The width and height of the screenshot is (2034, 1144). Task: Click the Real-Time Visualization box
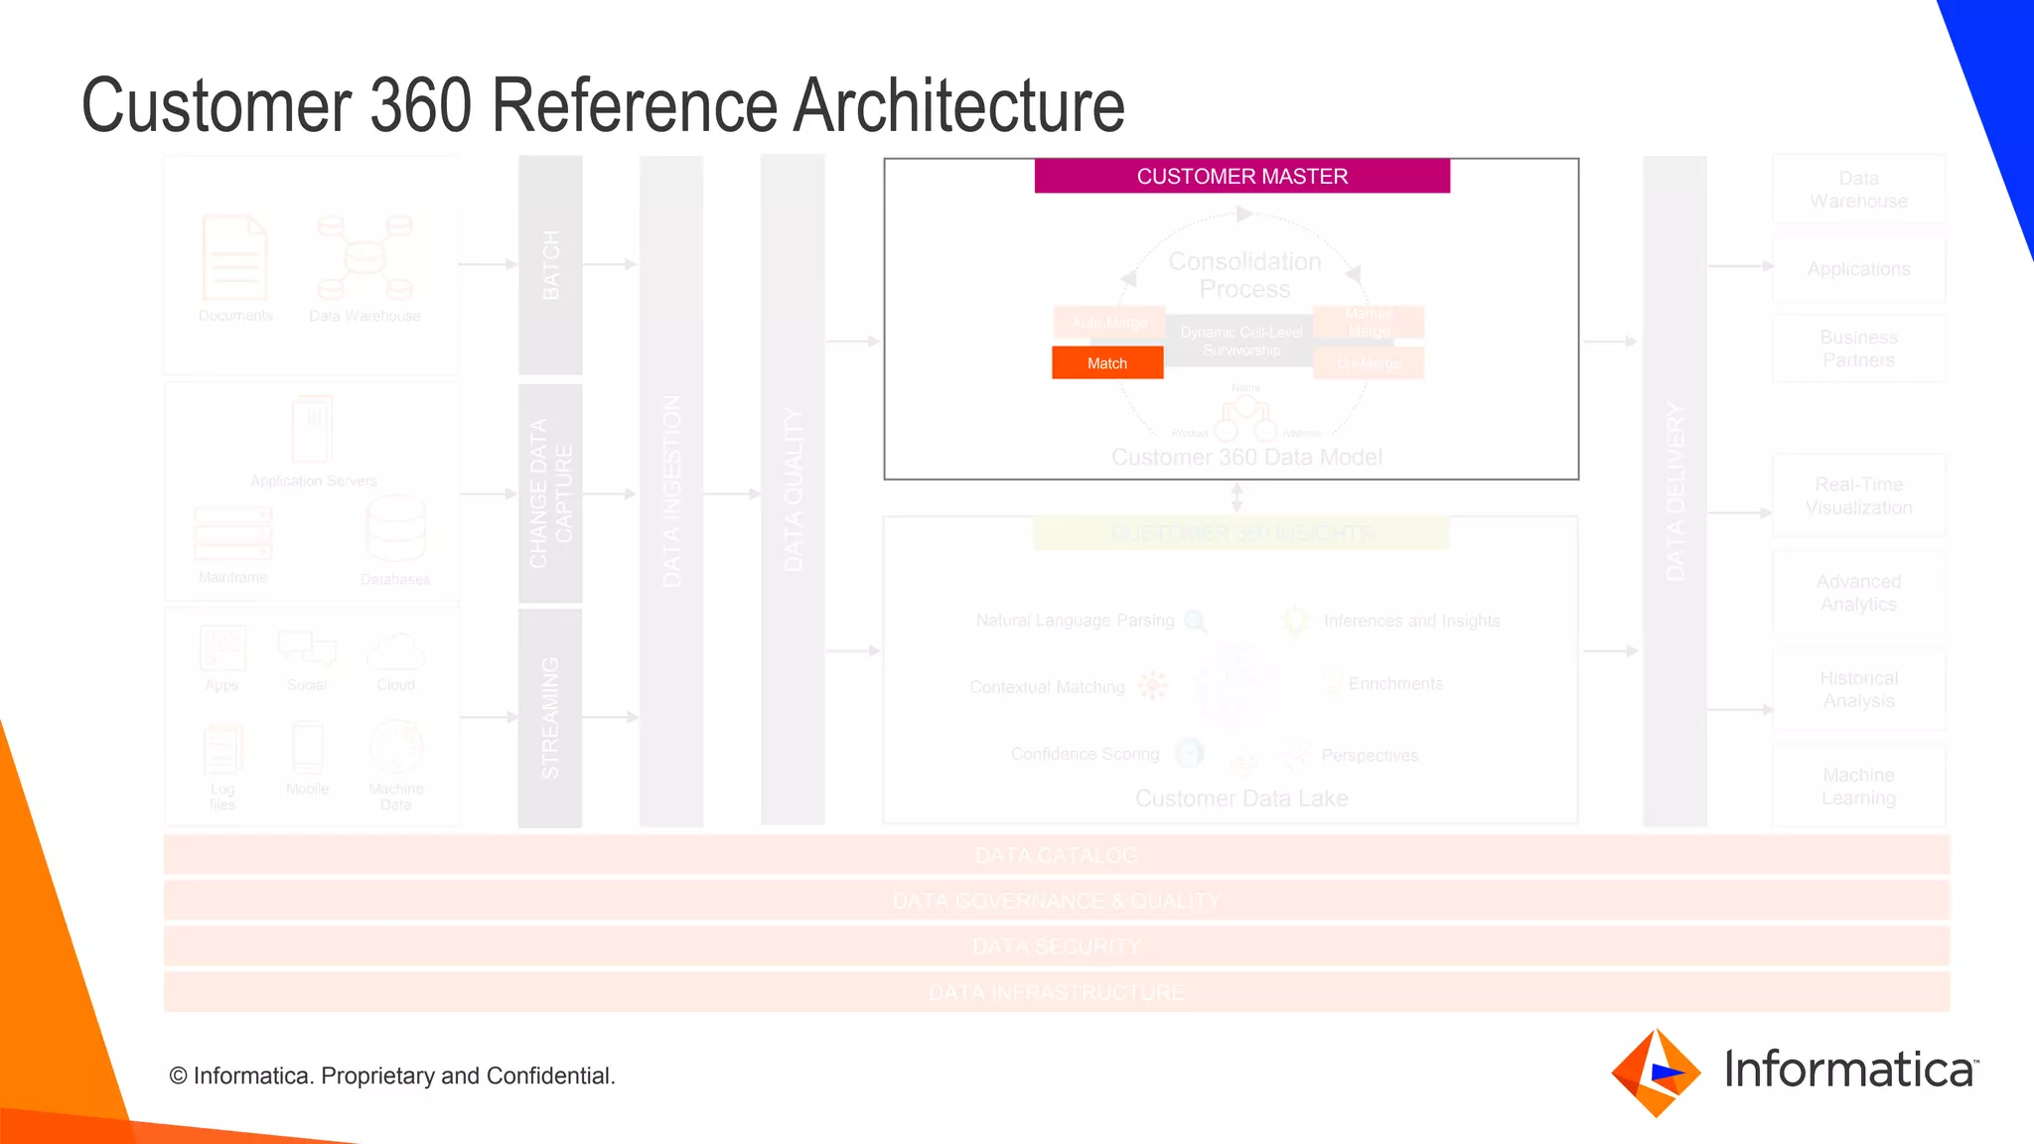pos(1858,496)
